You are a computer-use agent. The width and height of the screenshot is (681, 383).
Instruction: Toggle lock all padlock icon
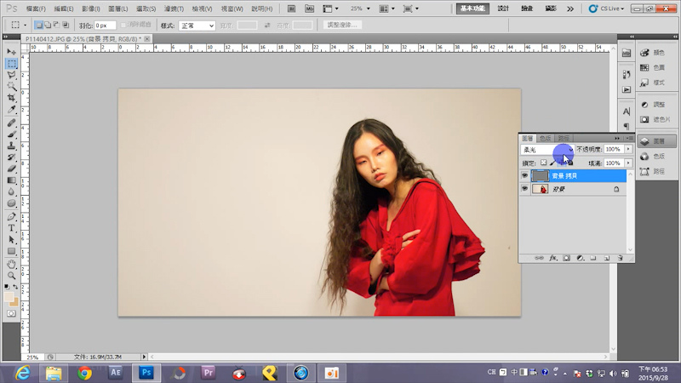click(x=569, y=163)
